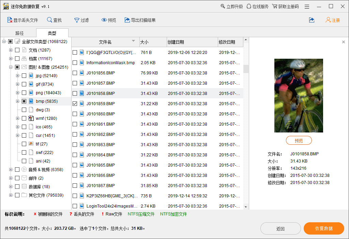Screen dimensions: 349x239
Task: Click the scrollbar down arrow in file list
Action: pos(246,207)
